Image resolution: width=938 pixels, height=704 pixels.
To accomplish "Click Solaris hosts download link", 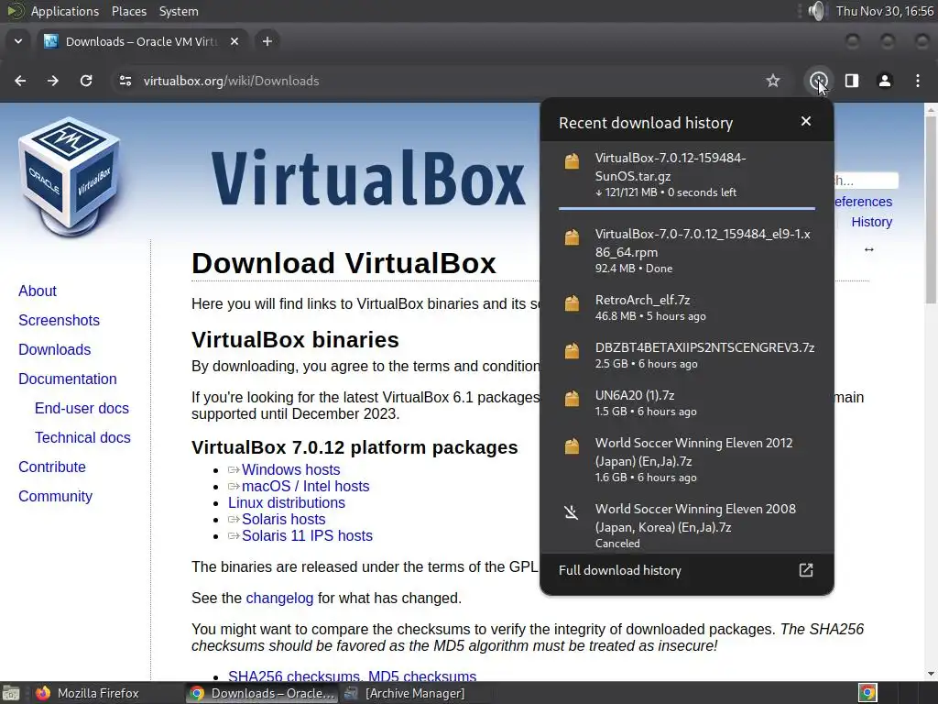I will [x=284, y=519].
